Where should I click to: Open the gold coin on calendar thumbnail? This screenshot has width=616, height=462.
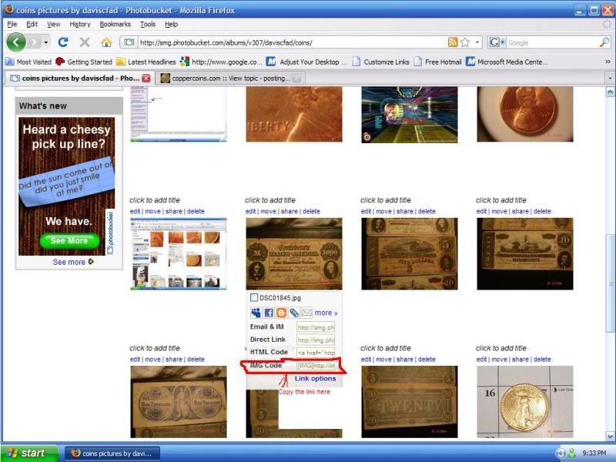pos(525,401)
